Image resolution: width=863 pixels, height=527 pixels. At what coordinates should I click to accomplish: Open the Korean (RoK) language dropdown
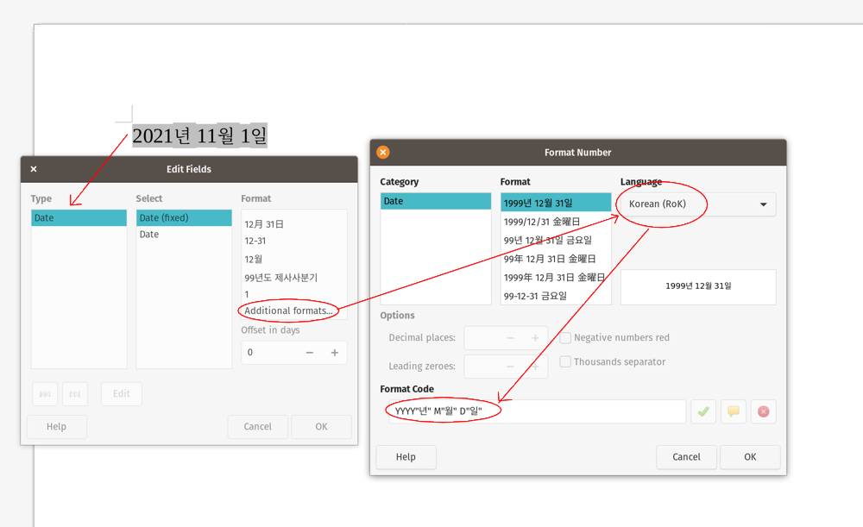tap(698, 204)
